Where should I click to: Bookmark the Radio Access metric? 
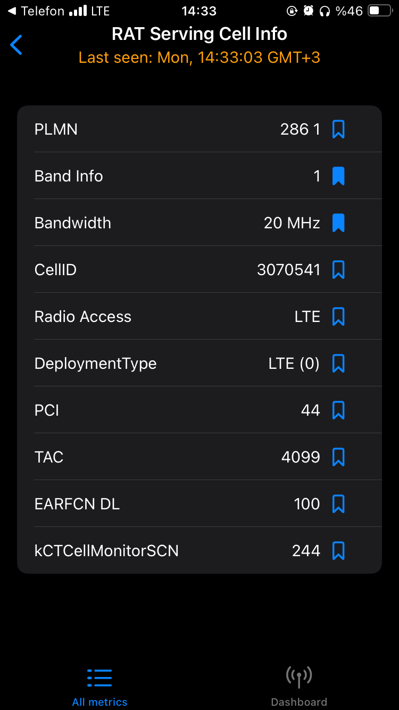[x=338, y=317]
